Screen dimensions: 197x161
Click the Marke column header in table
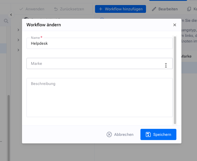point(186,56)
